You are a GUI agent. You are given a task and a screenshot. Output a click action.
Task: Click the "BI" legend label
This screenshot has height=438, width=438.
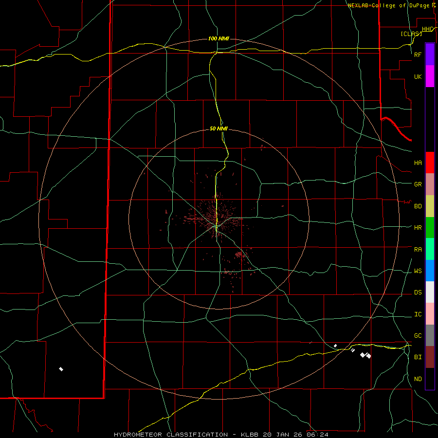click(x=418, y=357)
